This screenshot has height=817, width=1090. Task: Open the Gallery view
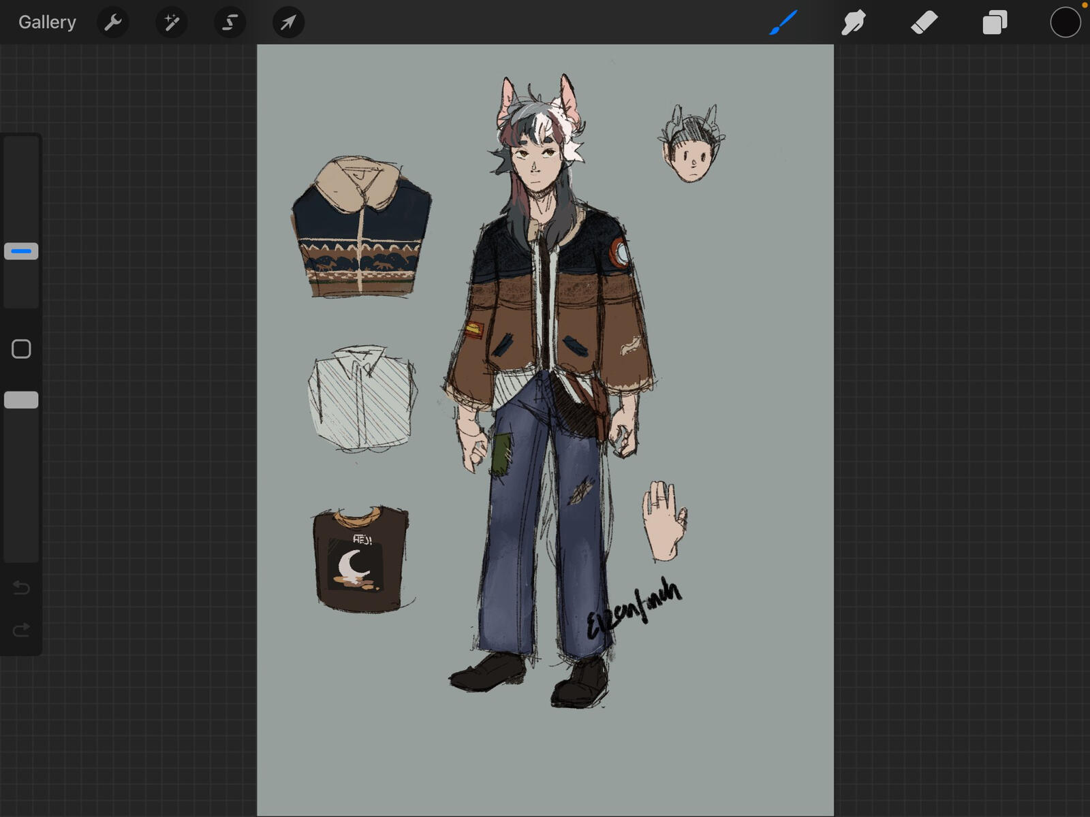(47, 22)
